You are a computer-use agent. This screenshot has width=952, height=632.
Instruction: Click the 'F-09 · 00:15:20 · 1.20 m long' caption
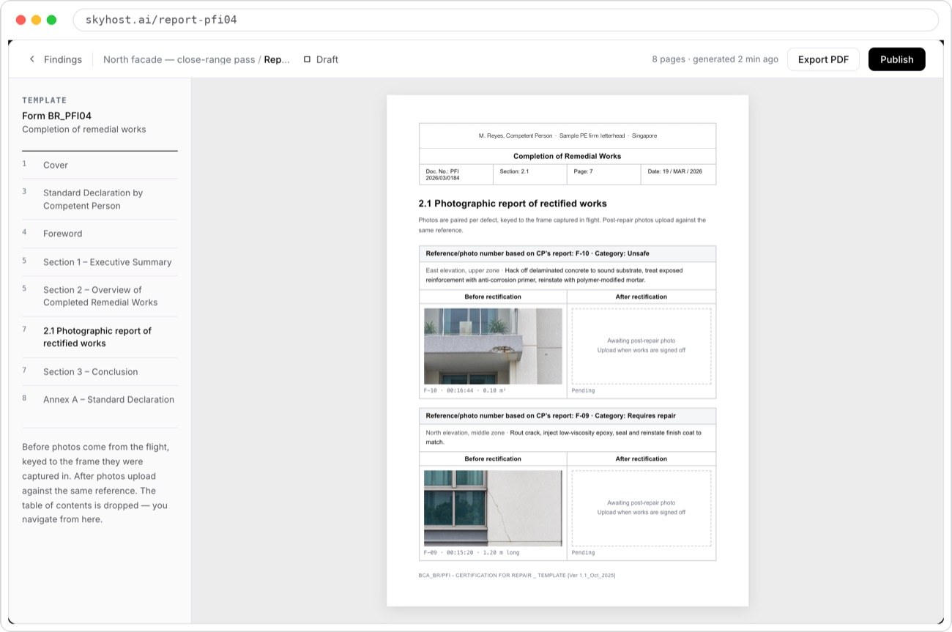[472, 553]
